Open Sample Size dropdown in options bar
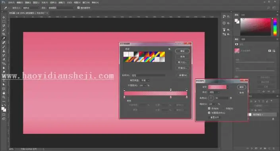Image resolution: width=280 pixels, height=151 pixels. [x=31, y=8]
